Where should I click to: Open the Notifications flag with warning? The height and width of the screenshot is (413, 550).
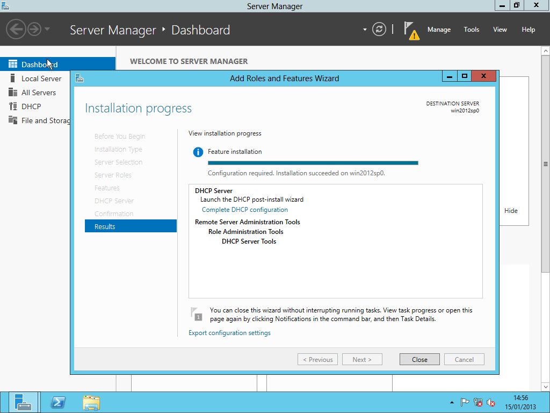click(411, 30)
